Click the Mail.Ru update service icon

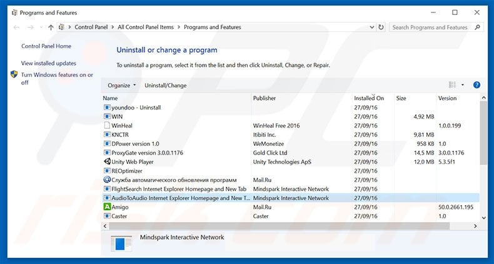[107, 180]
